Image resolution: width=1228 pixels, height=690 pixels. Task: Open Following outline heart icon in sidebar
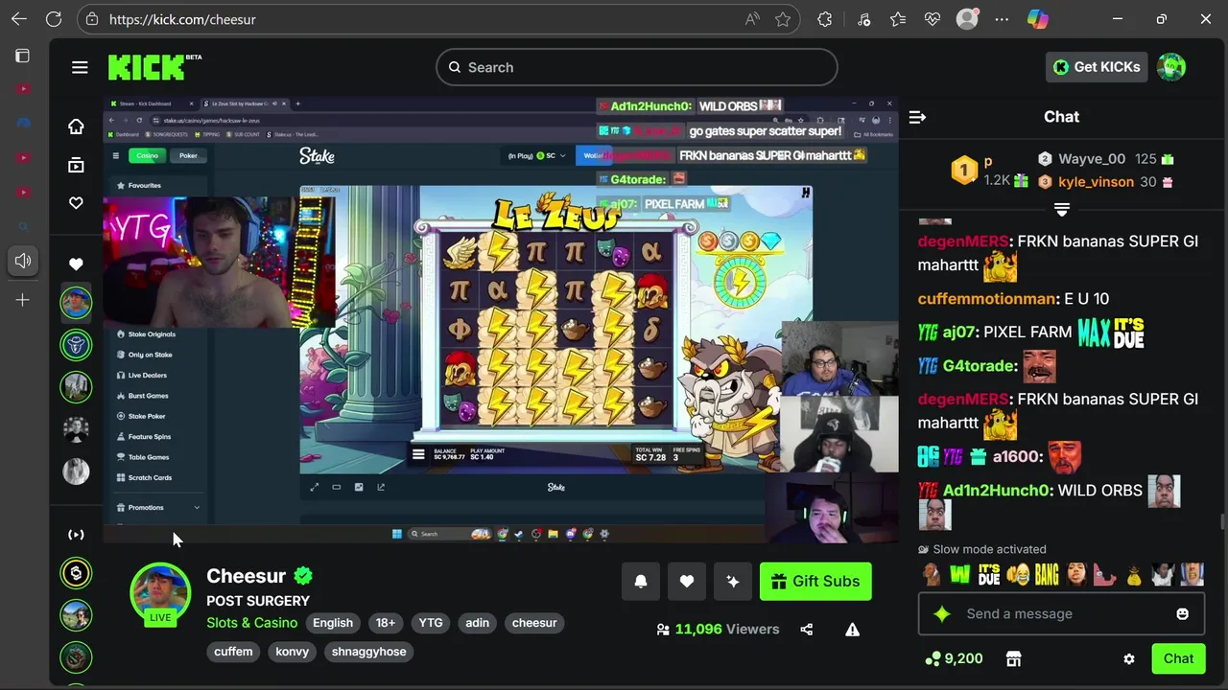coord(76,203)
